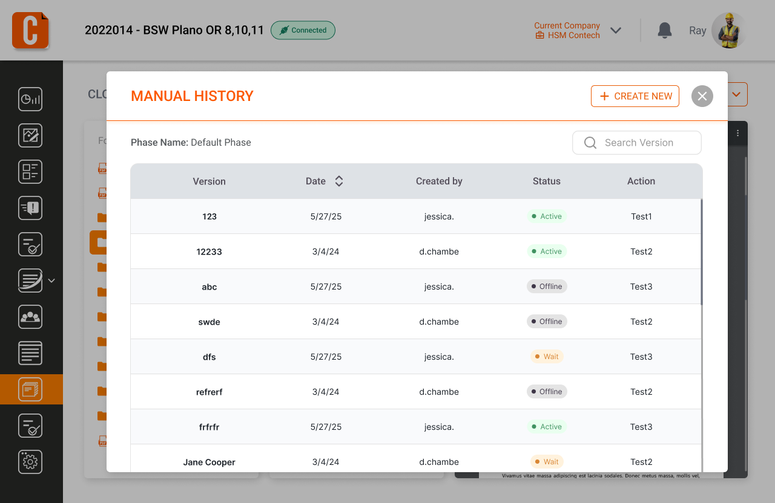Expand the Current Company dropdown

(616, 30)
